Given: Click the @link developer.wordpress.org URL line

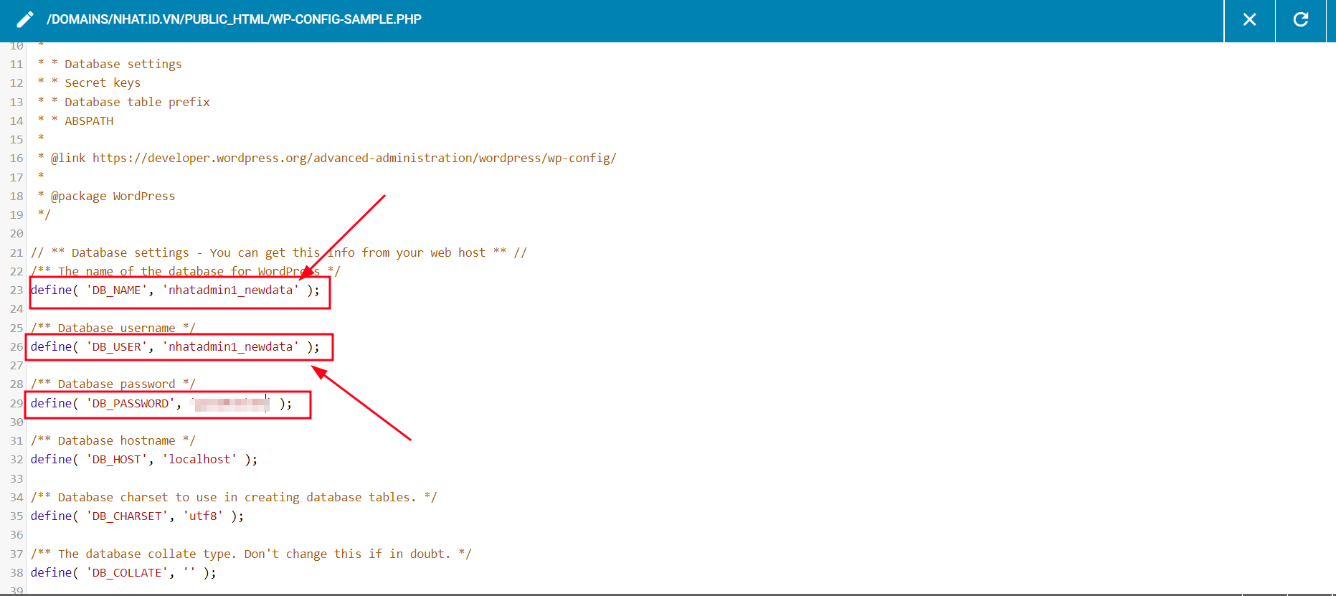Looking at the screenshot, I should [327, 159].
